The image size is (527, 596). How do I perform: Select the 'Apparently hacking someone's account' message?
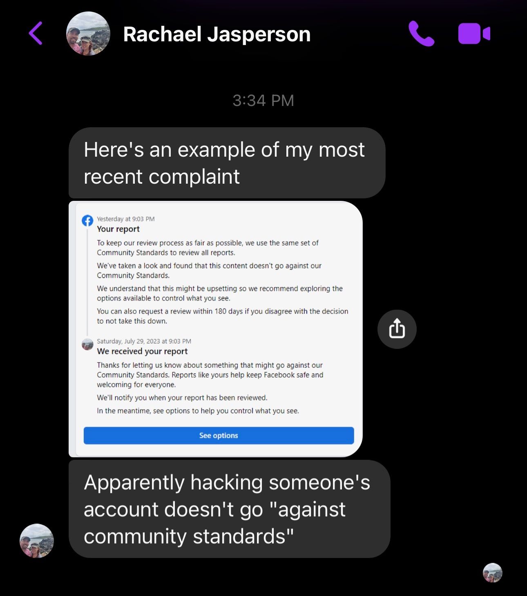click(229, 509)
